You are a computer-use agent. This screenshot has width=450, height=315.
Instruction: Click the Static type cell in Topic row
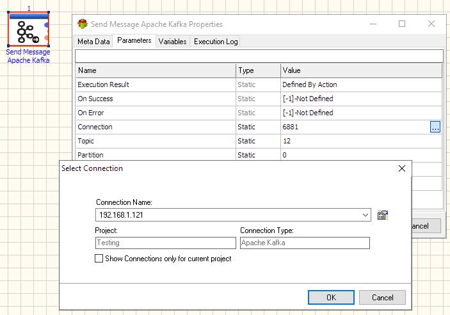pyautogui.click(x=258, y=141)
